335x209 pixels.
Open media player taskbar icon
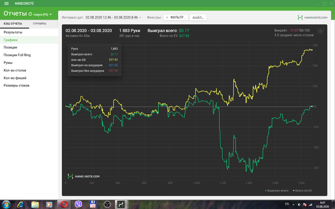[x=49, y=205]
